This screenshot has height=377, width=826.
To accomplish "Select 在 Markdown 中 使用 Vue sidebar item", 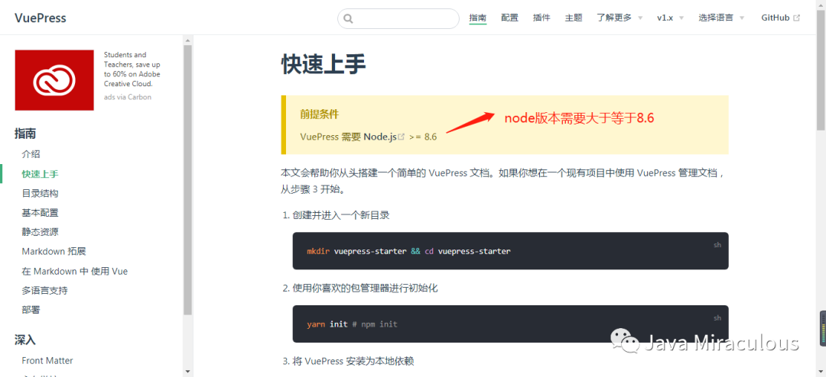I will 75,271.
